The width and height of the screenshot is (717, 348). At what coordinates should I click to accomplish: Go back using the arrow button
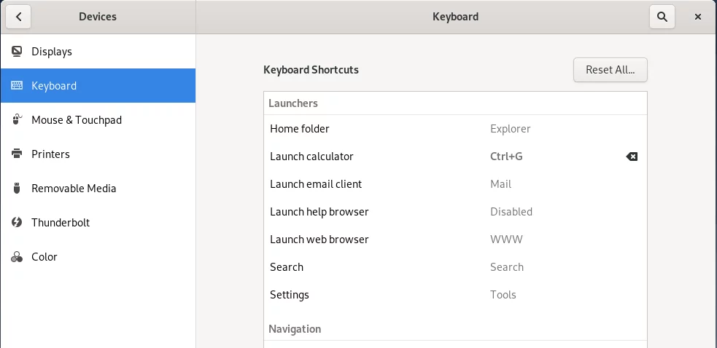pos(18,17)
